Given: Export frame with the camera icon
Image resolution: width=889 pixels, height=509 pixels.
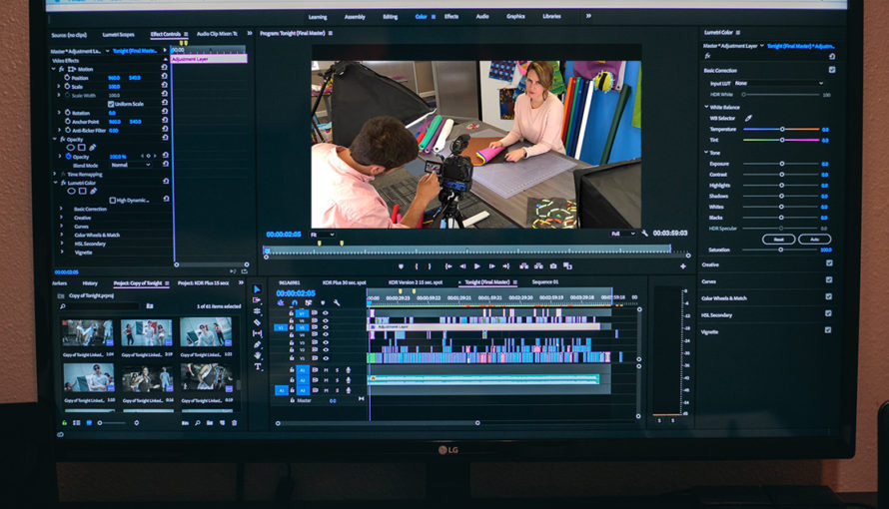Looking at the screenshot, I should [x=552, y=266].
